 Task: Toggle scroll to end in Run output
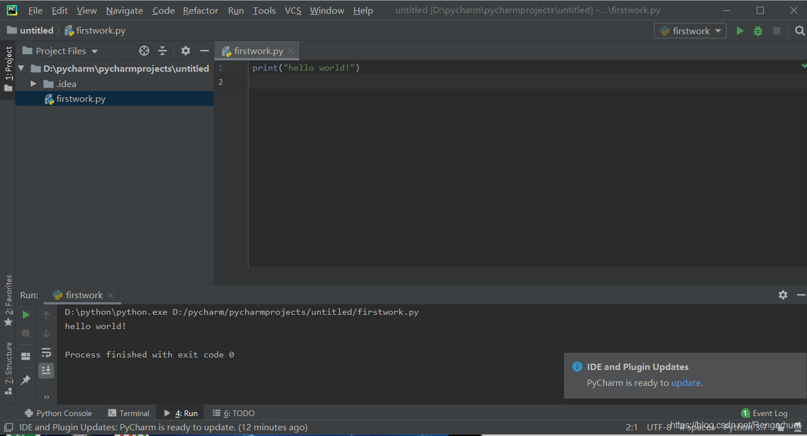pos(46,370)
